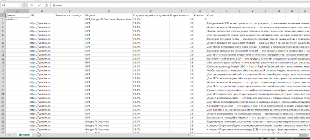Click the Insert Function fx icon
This screenshot has height=139, width=310.
(46, 5)
